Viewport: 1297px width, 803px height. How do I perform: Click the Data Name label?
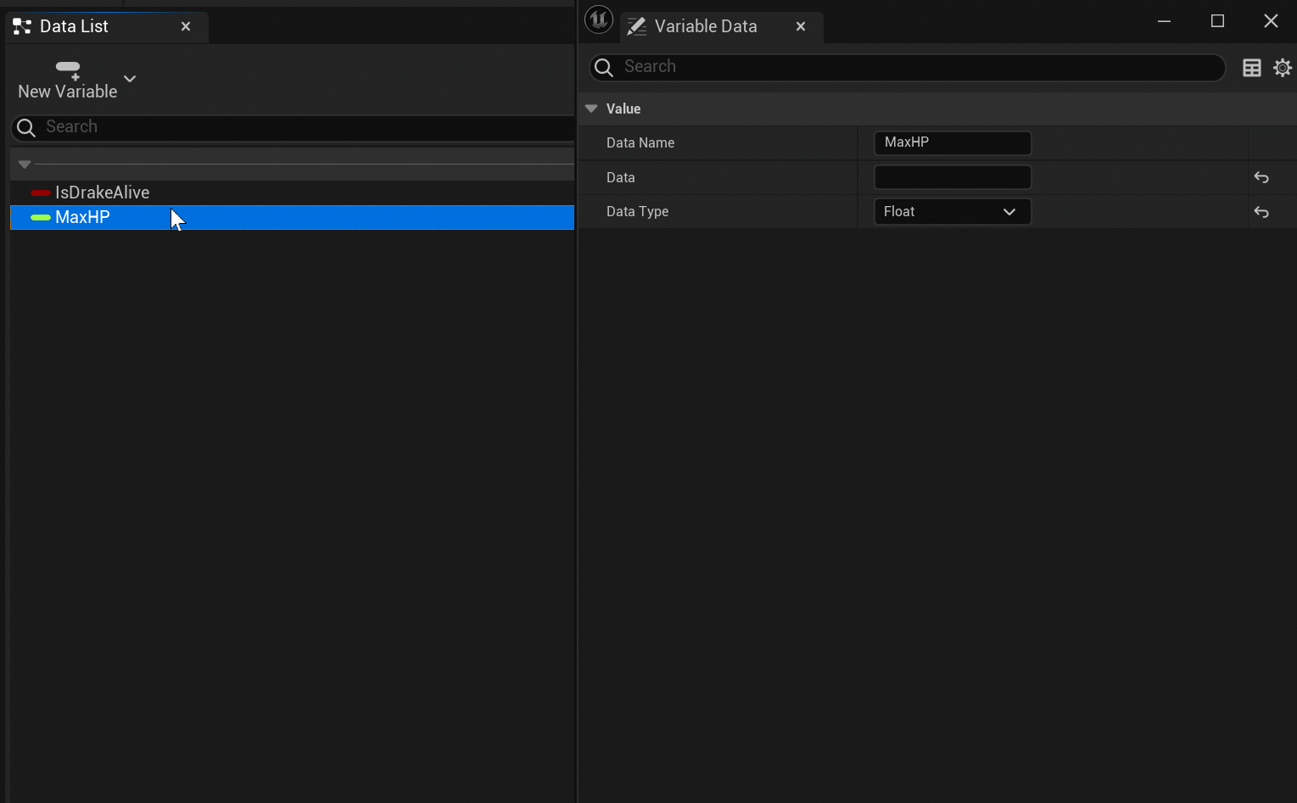pyautogui.click(x=640, y=142)
